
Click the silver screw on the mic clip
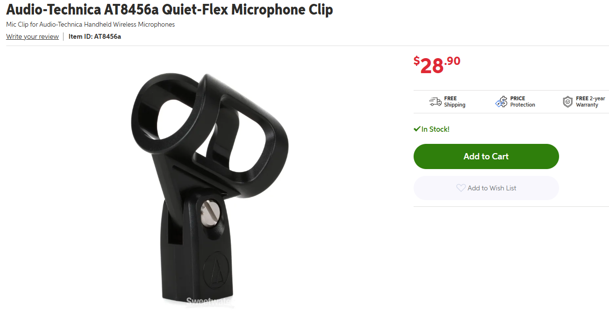[x=211, y=214]
